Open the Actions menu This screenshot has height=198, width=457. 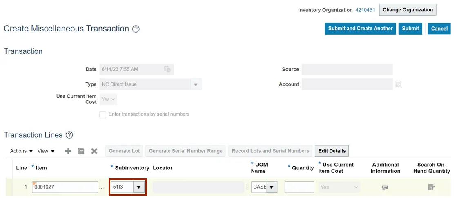click(x=22, y=151)
